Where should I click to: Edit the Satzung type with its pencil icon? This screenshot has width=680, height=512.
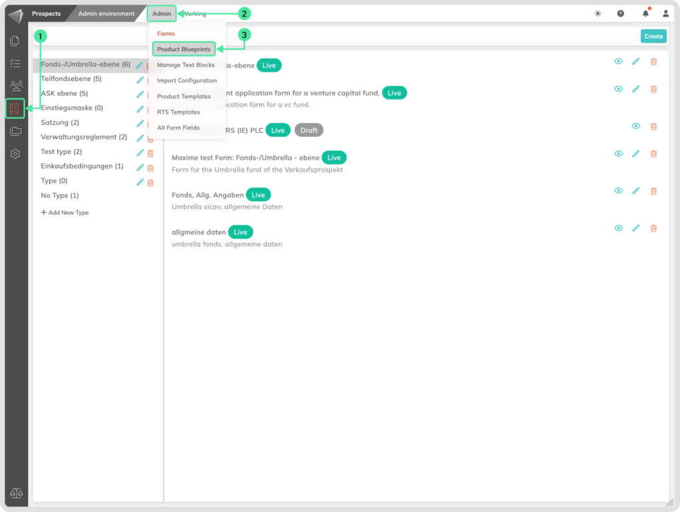click(x=140, y=123)
